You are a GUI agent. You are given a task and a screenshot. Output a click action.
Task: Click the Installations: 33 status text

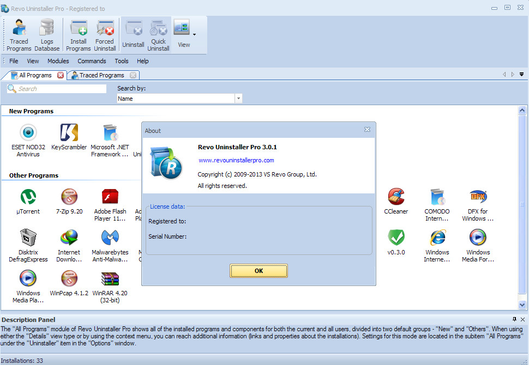22,361
